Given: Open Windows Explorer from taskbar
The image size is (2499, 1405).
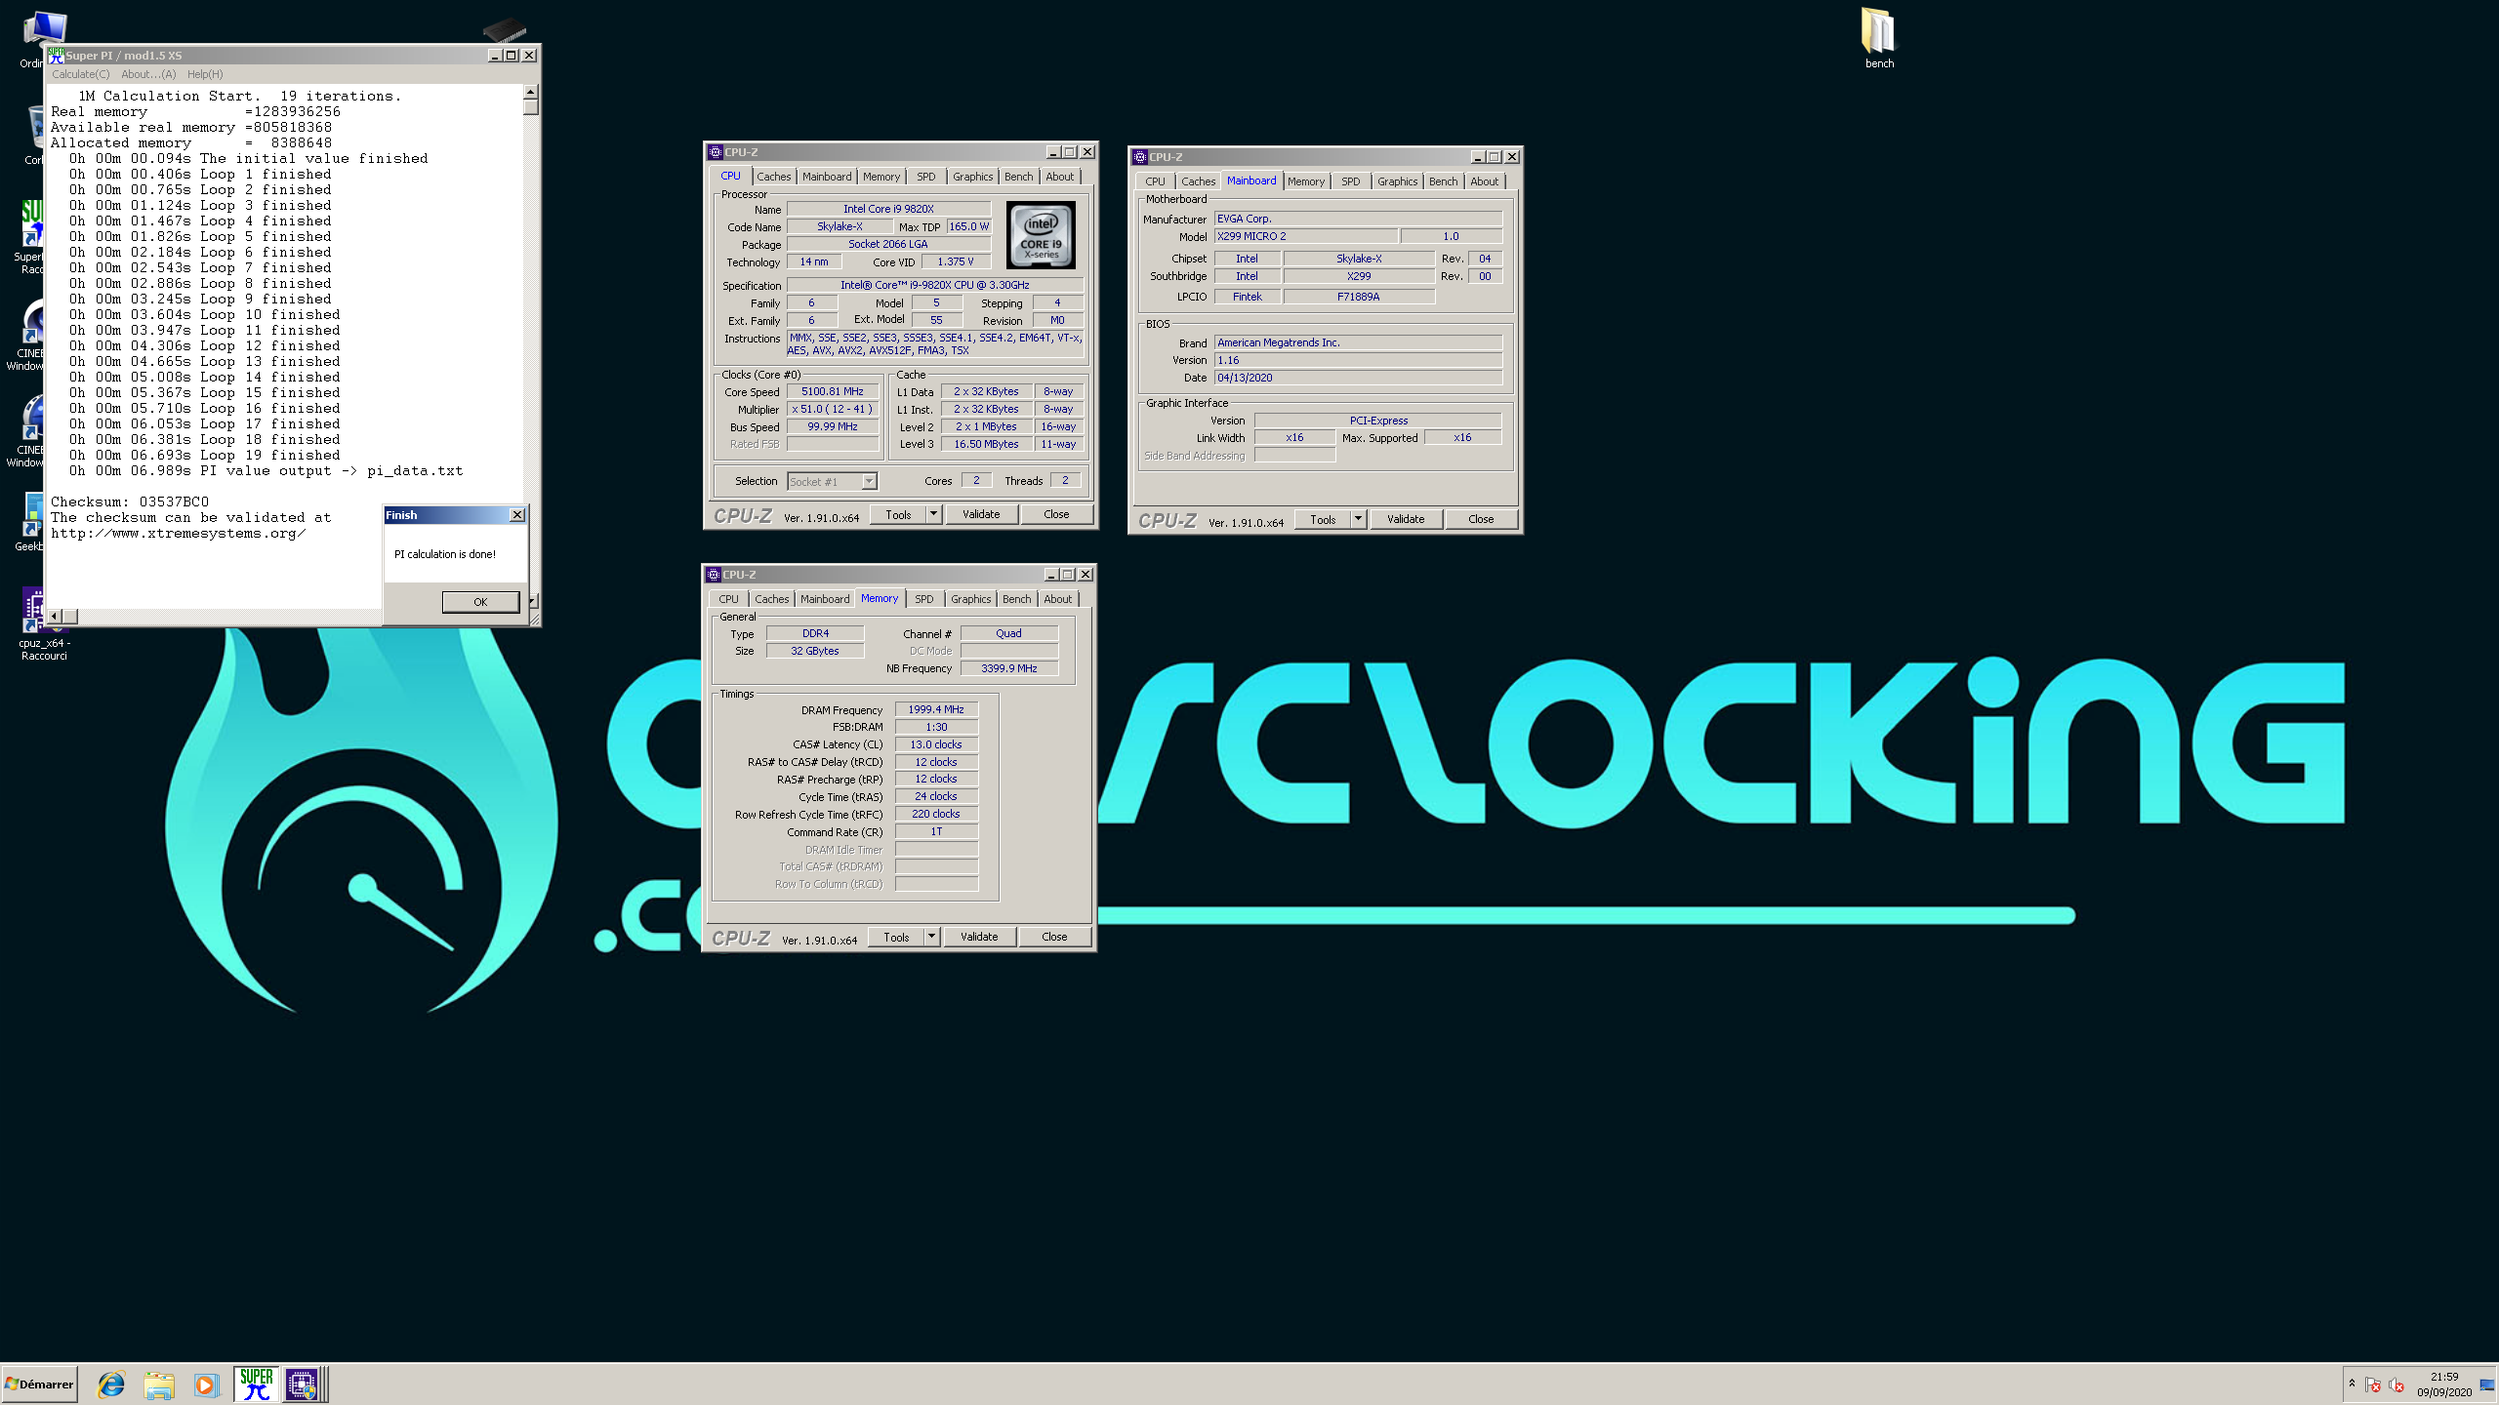Looking at the screenshot, I should point(159,1385).
